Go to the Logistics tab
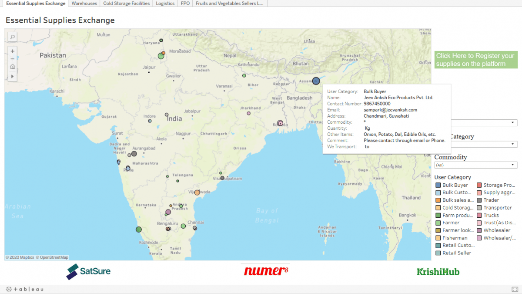The image size is (522, 294). (165, 3)
